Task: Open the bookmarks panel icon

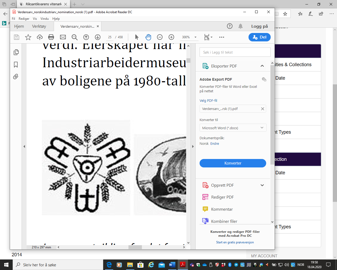Action: pos(16,65)
